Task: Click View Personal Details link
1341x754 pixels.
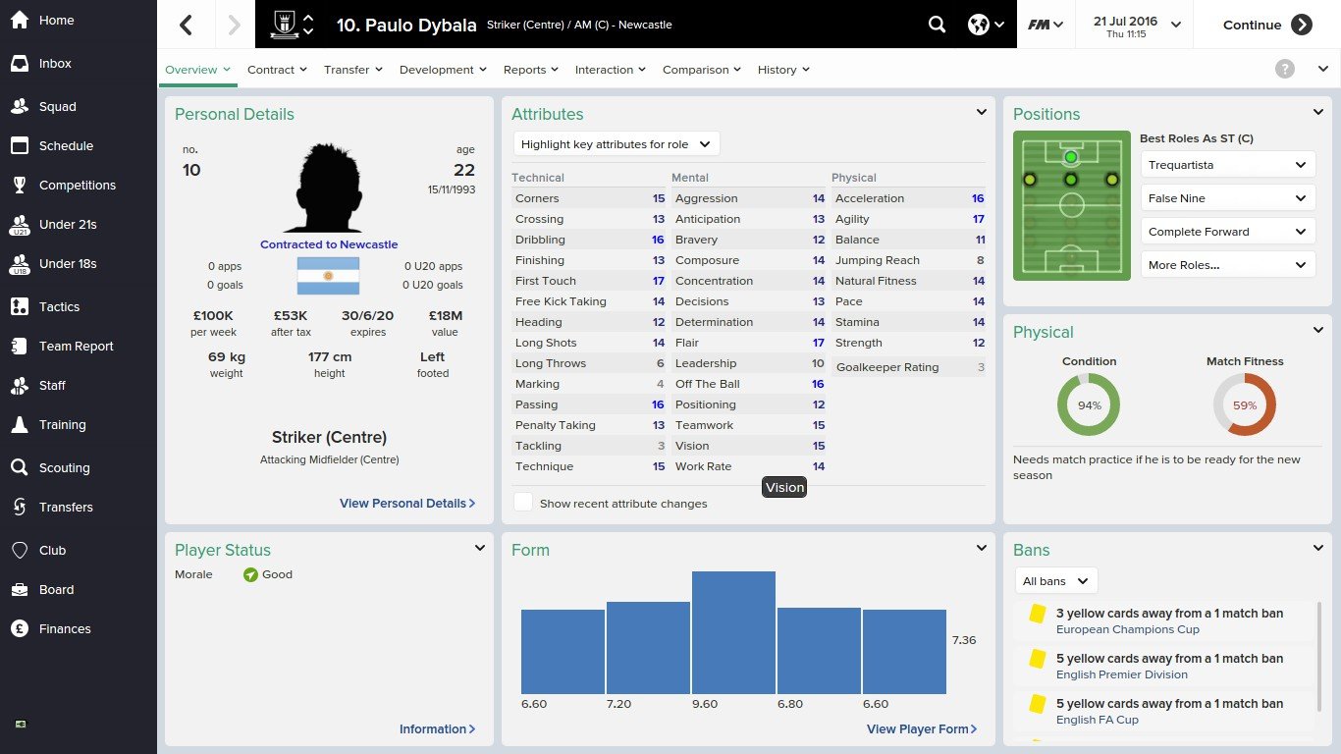Action: (x=407, y=504)
